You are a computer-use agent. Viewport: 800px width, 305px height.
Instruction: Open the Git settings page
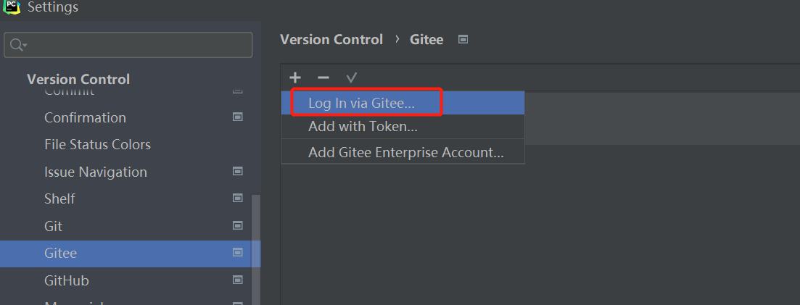coord(54,226)
